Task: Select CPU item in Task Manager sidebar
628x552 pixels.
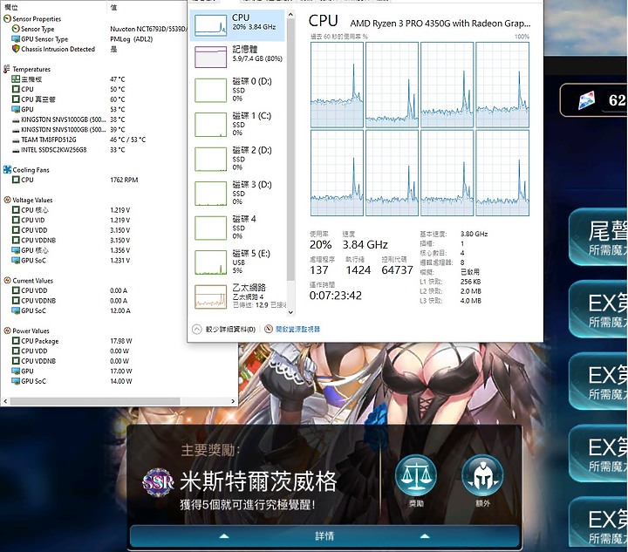Action: [x=237, y=25]
